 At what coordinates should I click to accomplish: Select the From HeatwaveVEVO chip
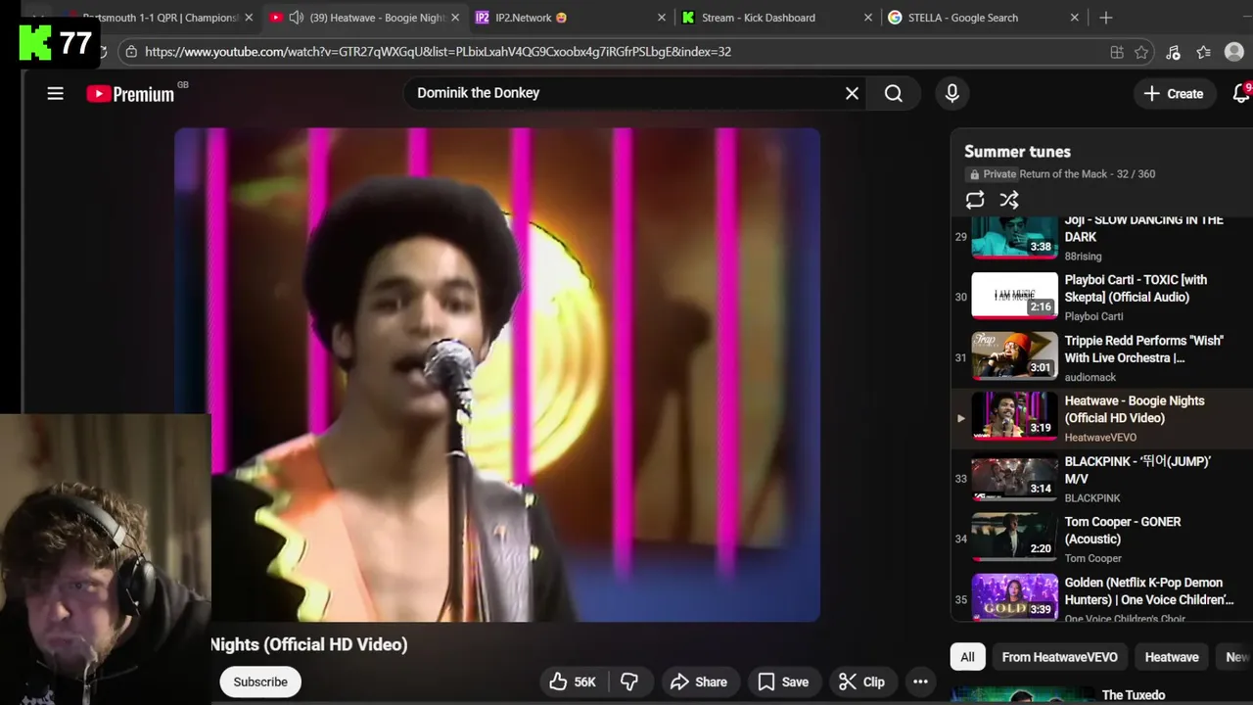click(1059, 657)
